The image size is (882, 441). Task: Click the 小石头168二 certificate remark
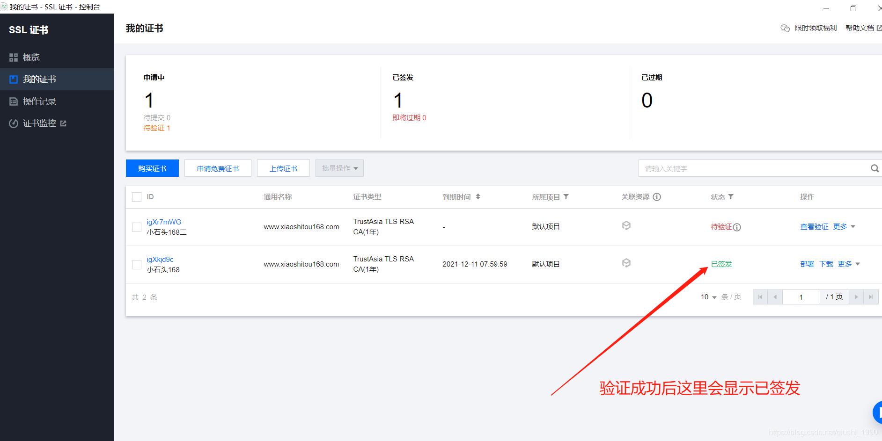[167, 232]
